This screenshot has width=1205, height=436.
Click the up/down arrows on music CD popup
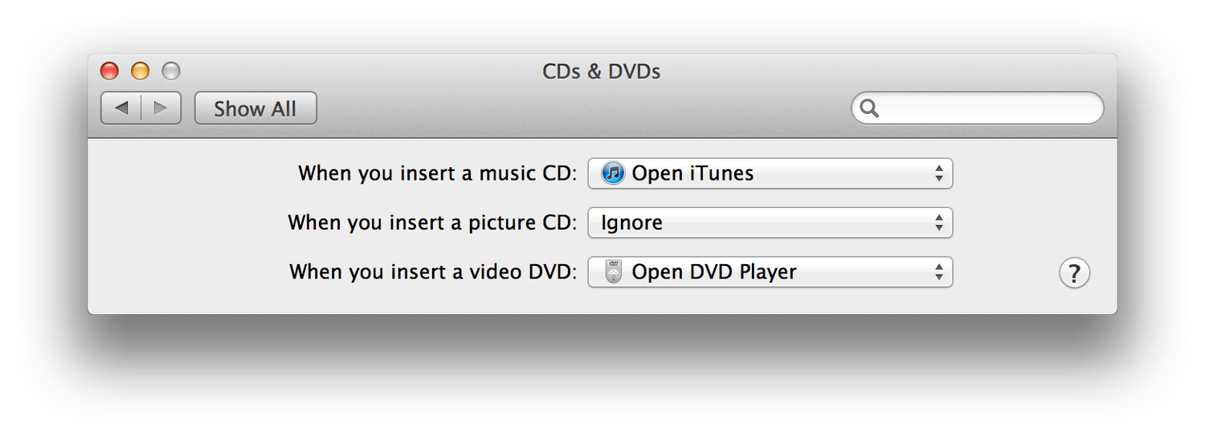938,173
